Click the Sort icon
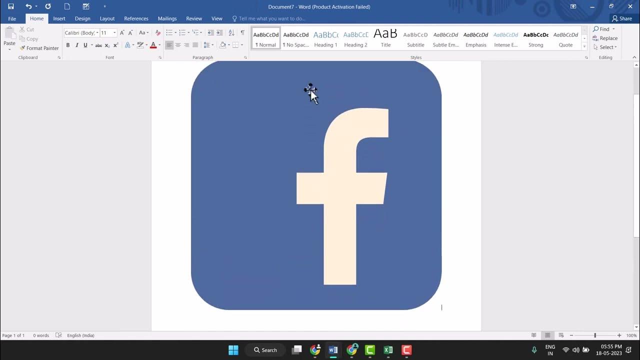This screenshot has height=360, width=640. (231, 32)
